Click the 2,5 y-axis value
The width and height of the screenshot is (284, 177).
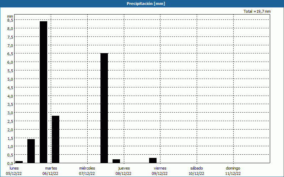(10, 121)
